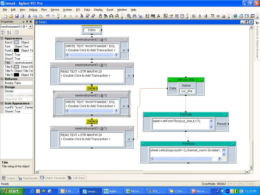Screen dimensions: 260x195
Task: Click the first yellow Delay object
Action: coord(91,88)
